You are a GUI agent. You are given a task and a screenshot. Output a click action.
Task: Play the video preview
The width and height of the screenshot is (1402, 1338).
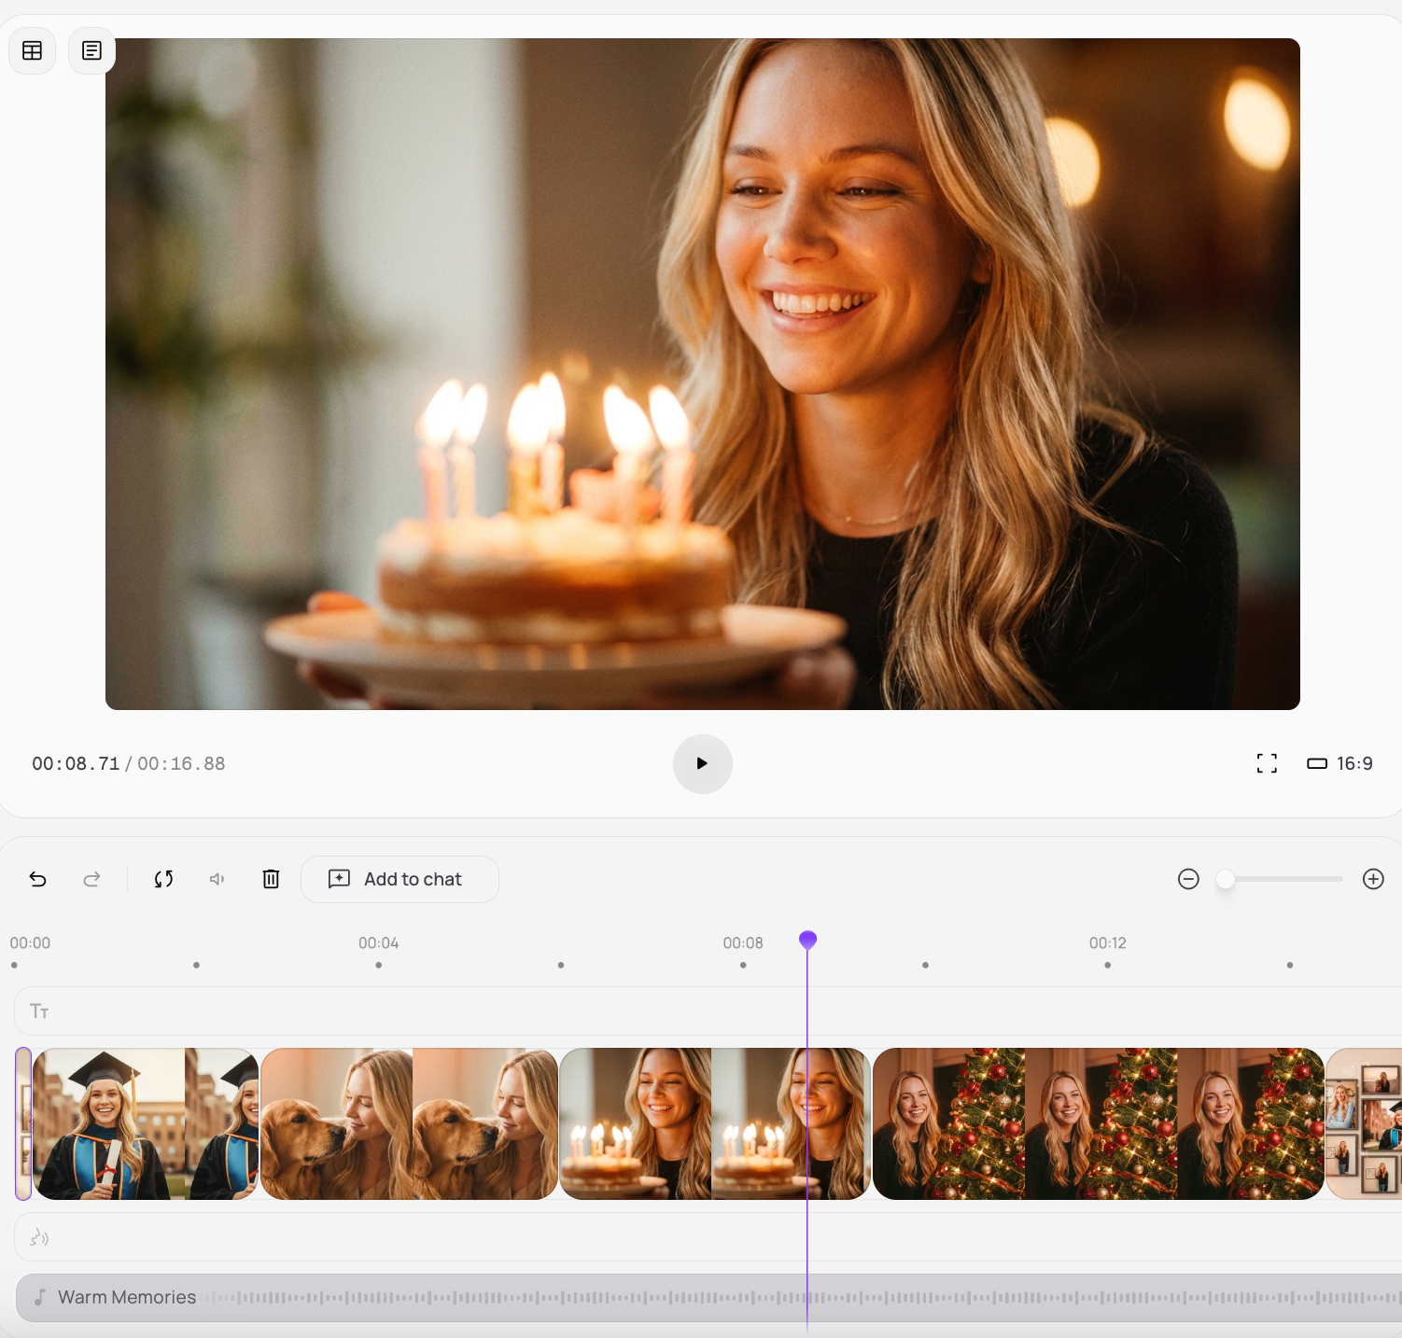[x=702, y=763]
